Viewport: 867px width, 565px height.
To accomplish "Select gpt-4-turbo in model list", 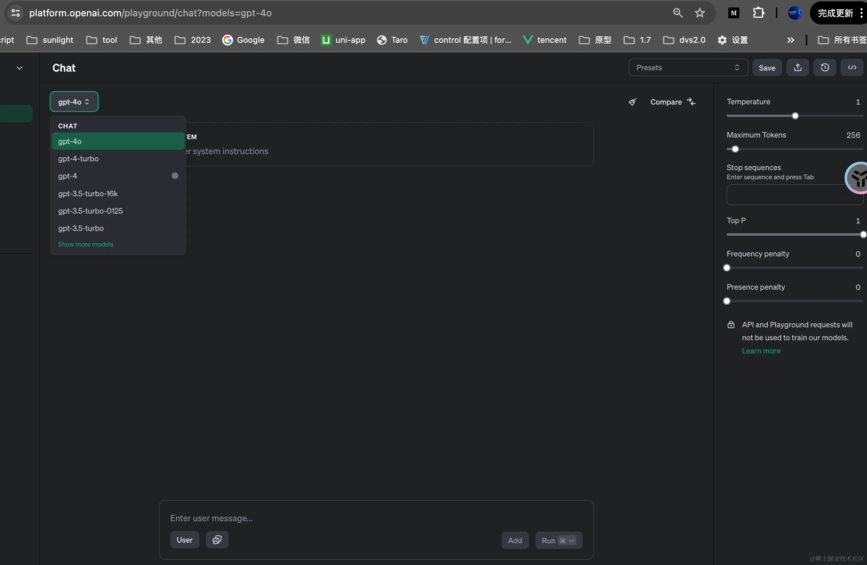I will tap(118, 159).
